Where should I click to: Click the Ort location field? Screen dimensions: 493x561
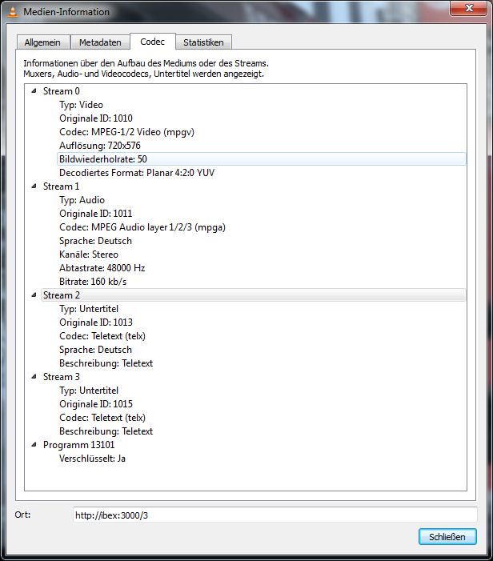pyautogui.click(x=275, y=515)
